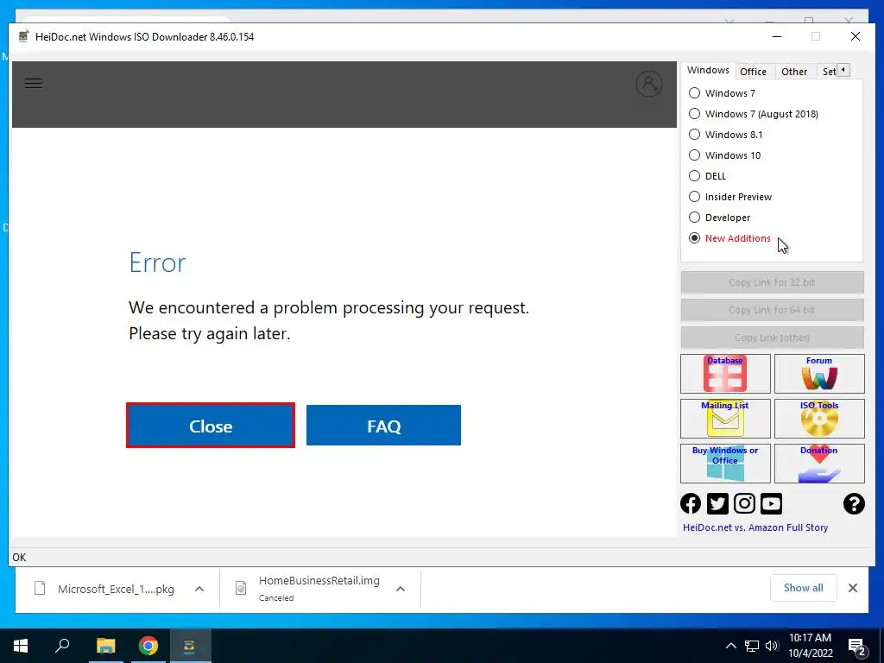Screen dimensions: 884x663
Task: Open the ISO Tools tile
Action: pyautogui.click(x=819, y=419)
